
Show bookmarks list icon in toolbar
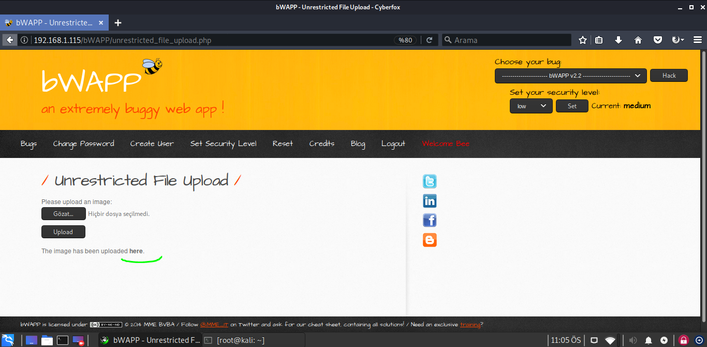599,40
